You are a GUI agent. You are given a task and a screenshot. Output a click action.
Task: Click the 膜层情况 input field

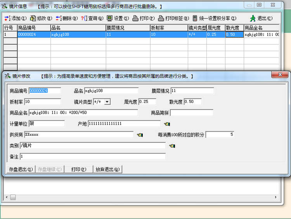pyautogui.click(x=192, y=91)
